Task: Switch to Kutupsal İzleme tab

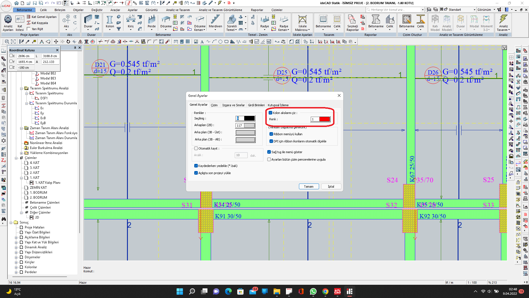Action: [278, 105]
